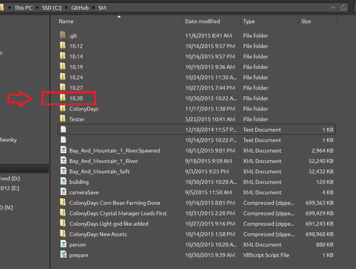Select the (D:) drive in the navigation pane

10,178
